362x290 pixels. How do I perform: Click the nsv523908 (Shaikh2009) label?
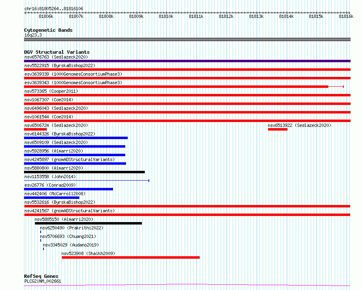point(88,253)
